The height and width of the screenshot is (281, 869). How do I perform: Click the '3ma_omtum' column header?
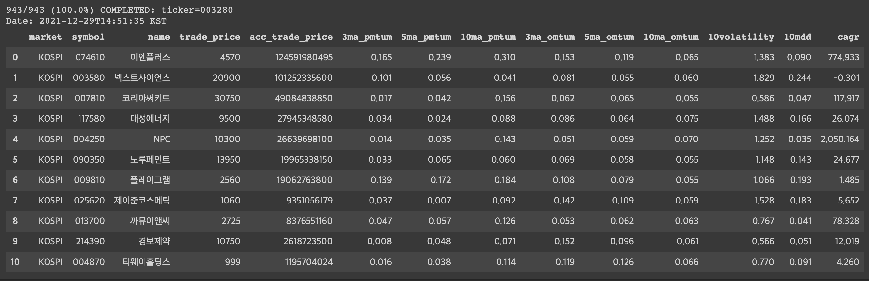point(550,37)
